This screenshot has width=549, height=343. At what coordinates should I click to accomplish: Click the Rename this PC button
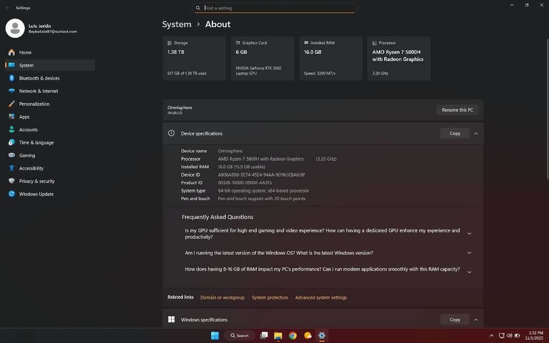tap(457, 110)
